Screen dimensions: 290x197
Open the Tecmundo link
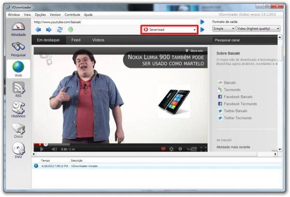click(x=232, y=90)
